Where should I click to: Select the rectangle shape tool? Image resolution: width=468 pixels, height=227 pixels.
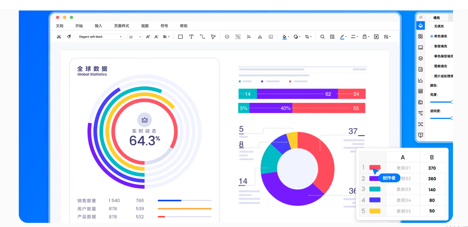tap(180, 37)
